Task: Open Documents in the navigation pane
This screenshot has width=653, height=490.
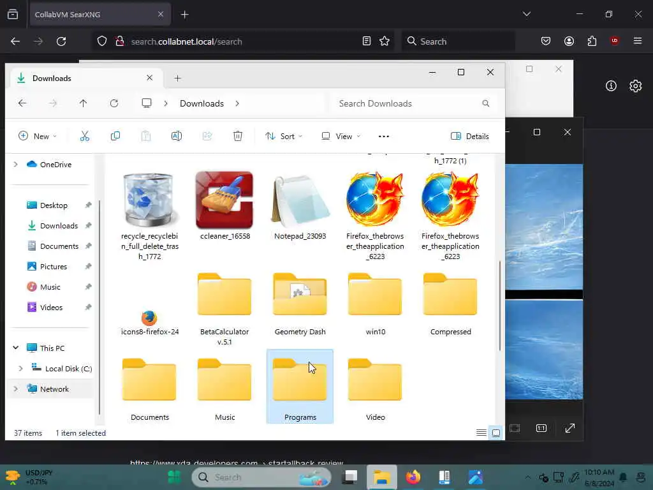Action: (x=59, y=246)
